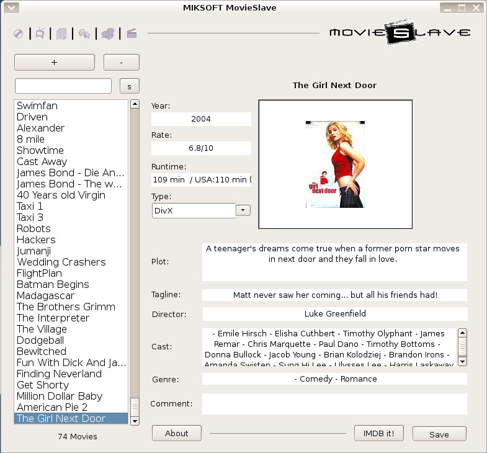Select Finding Neverland in the movie list
Screen dimensions: 487x453
[71, 374]
